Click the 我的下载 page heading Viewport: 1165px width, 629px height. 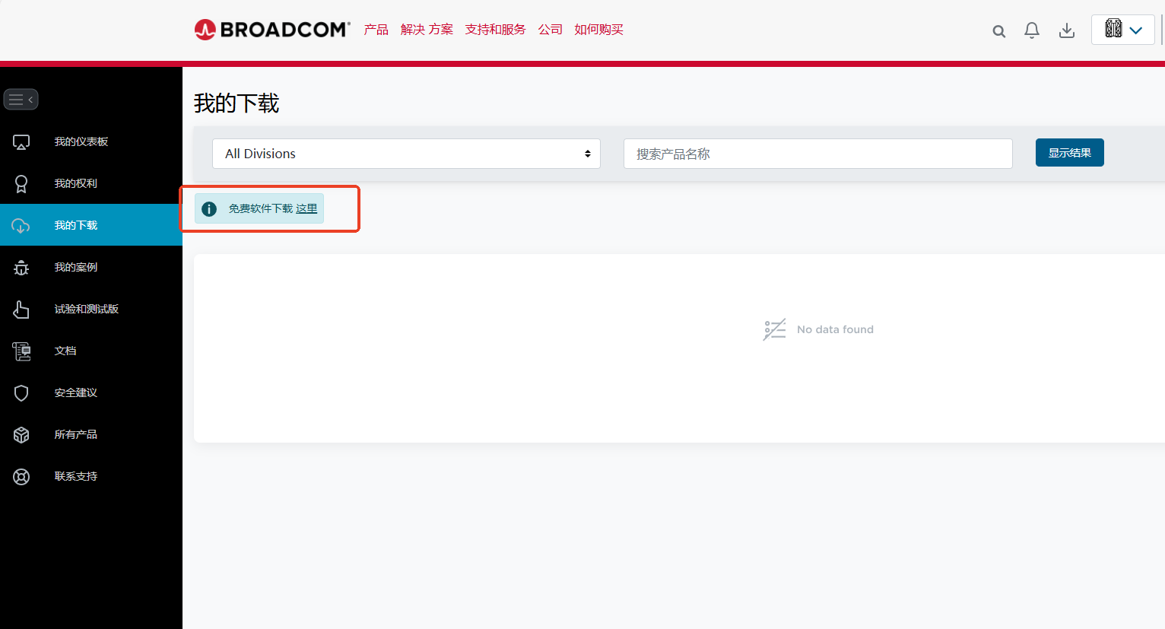pos(236,103)
